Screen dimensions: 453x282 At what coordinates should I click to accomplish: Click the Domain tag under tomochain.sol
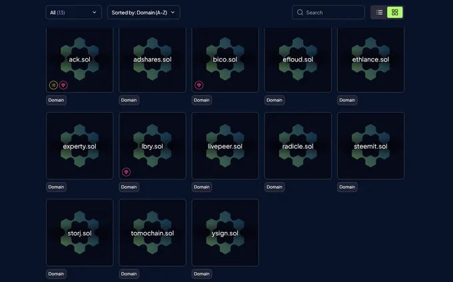pos(129,273)
